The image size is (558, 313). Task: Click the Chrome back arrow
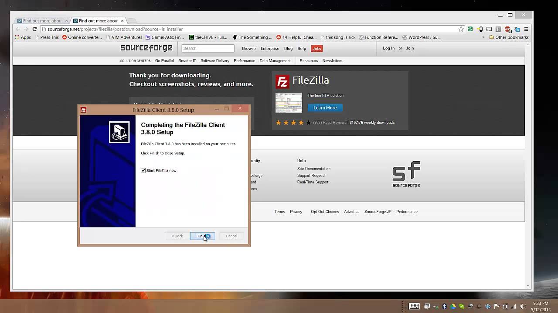18,29
